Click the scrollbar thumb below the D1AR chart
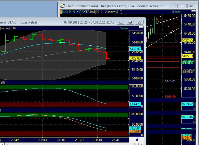This screenshot has width=199, height=145. [x=136, y=144]
